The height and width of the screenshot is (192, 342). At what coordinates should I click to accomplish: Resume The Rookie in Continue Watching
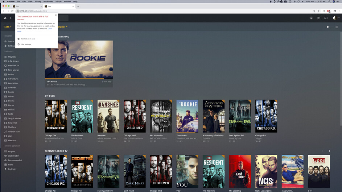(79, 59)
